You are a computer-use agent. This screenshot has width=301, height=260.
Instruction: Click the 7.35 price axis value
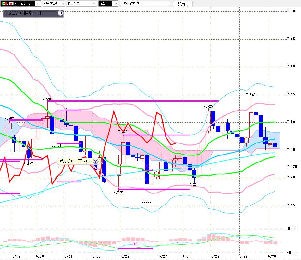[291, 205]
